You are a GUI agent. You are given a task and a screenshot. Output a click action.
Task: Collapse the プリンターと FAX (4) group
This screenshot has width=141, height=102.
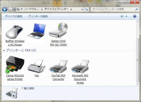tap(4, 51)
